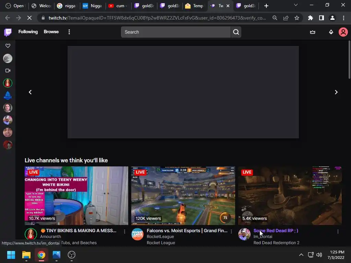351x263 pixels.
Task: Go back in Chrome
Action: click(8, 18)
